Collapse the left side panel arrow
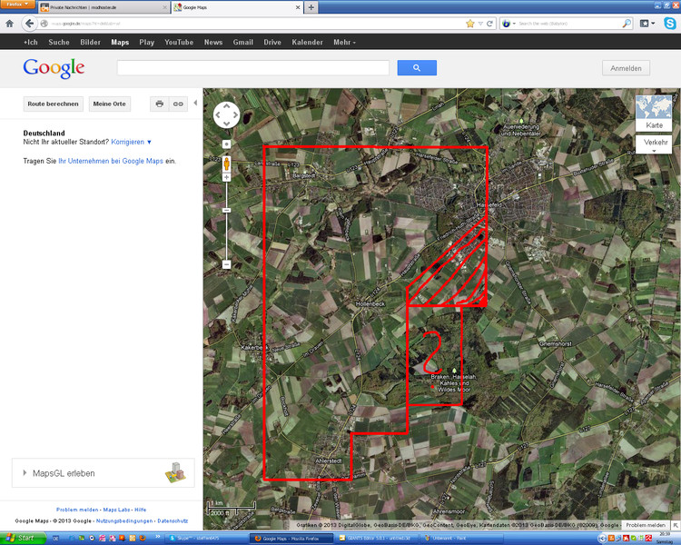This screenshot has width=681, height=545. click(195, 103)
